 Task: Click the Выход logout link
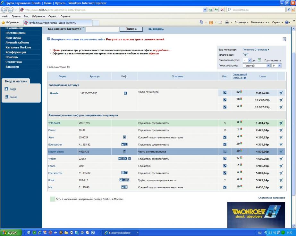pyautogui.click(x=13, y=97)
